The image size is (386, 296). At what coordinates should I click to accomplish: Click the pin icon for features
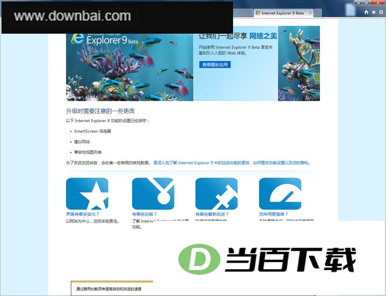(x=153, y=193)
